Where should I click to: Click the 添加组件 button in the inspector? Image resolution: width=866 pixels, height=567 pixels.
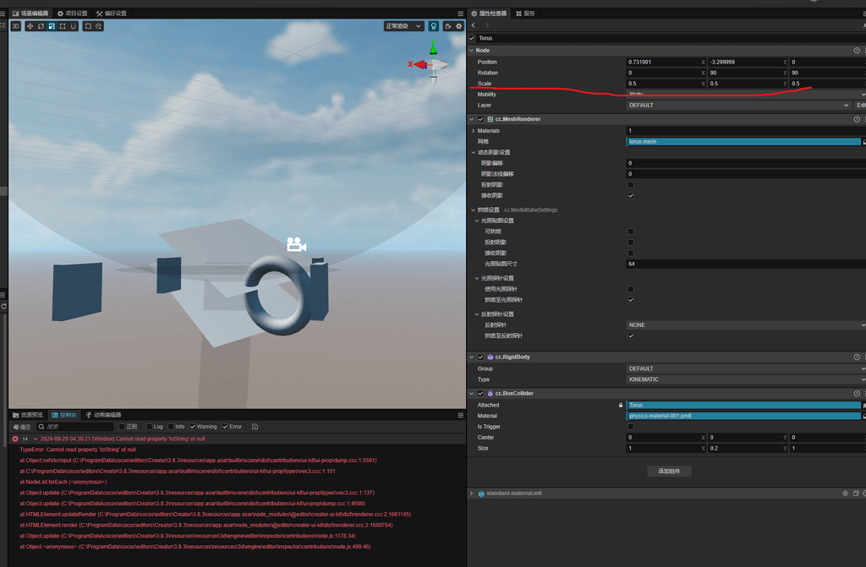(x=669, y=471)
